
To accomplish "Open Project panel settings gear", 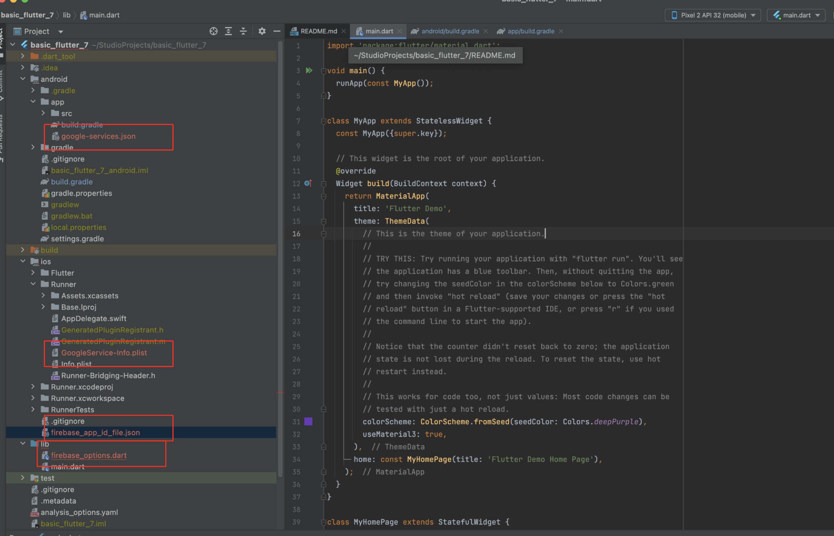I will coord(262,31).
